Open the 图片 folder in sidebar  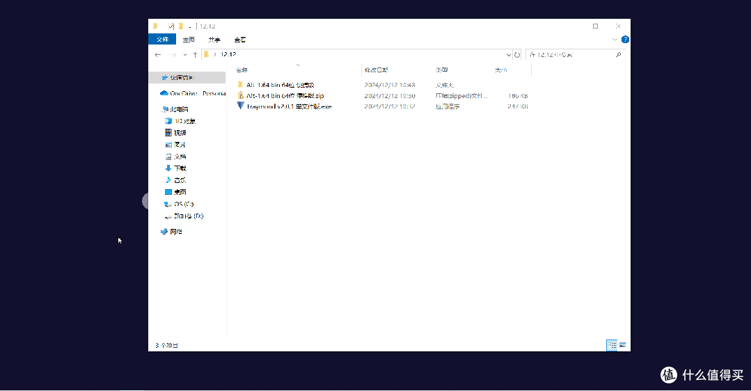(175, 145)
